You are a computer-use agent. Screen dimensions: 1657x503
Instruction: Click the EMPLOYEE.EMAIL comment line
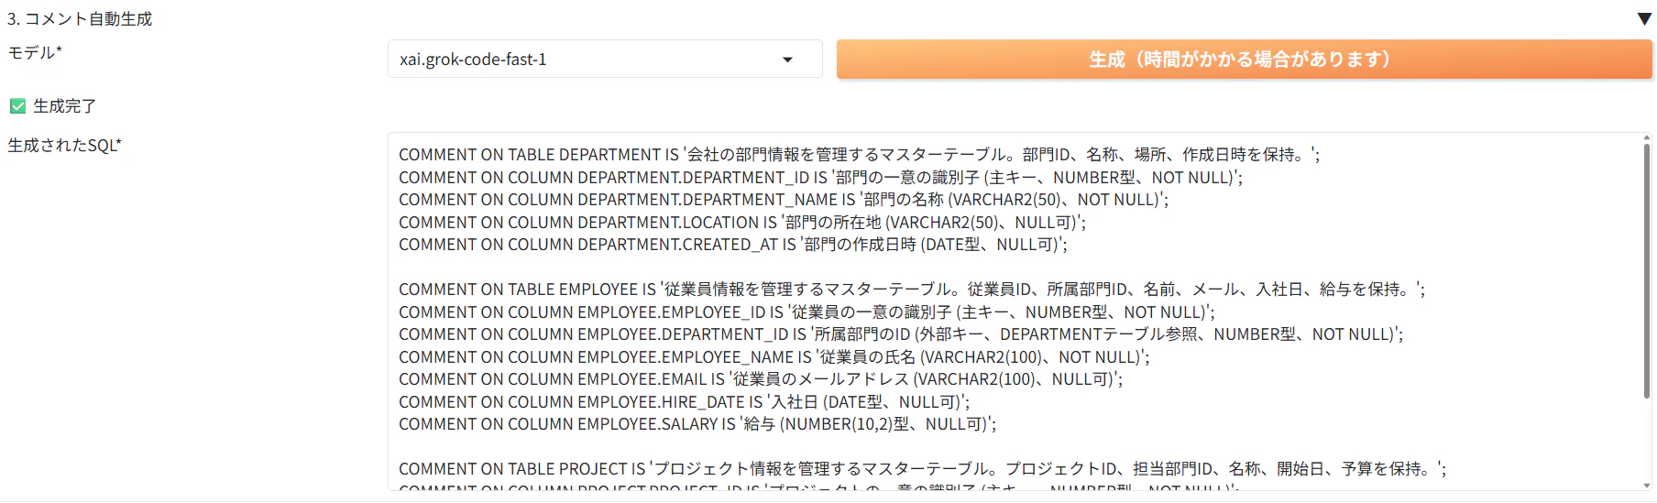point(761,379)
